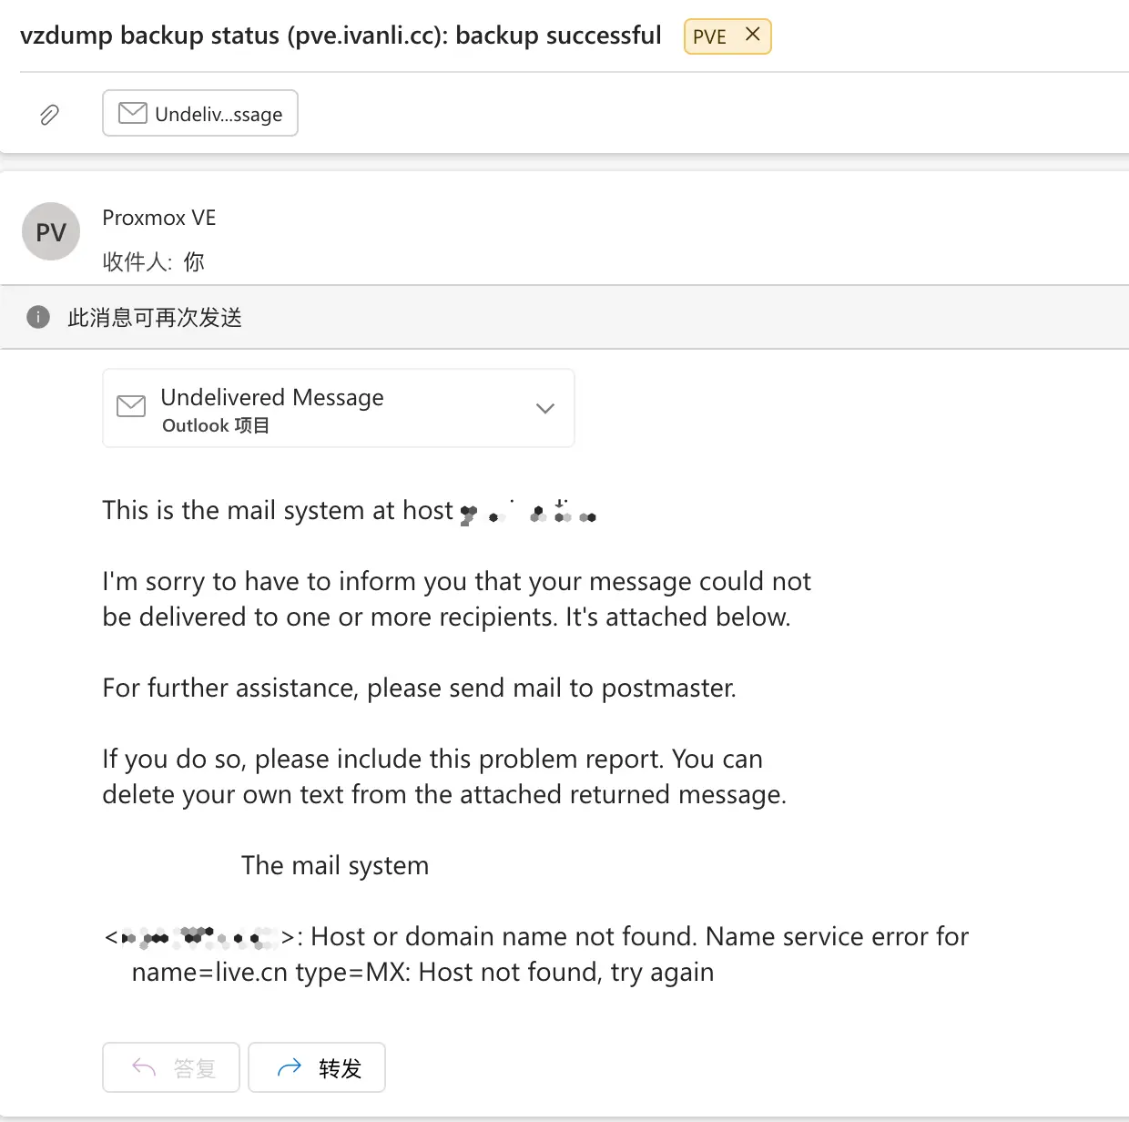Click the 答复 reply button
Screen dimensions: 1129x1122
pyautogui.click(x=171, y=1067)
